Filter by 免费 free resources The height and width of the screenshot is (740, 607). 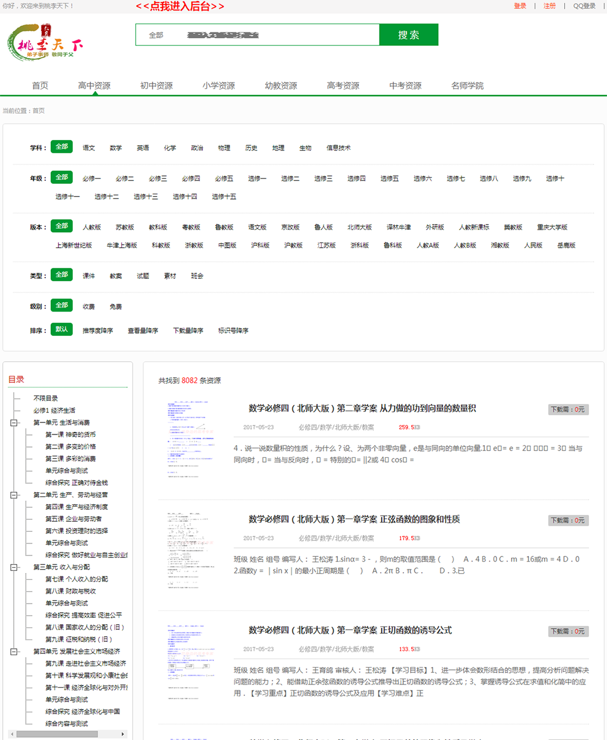116,306
